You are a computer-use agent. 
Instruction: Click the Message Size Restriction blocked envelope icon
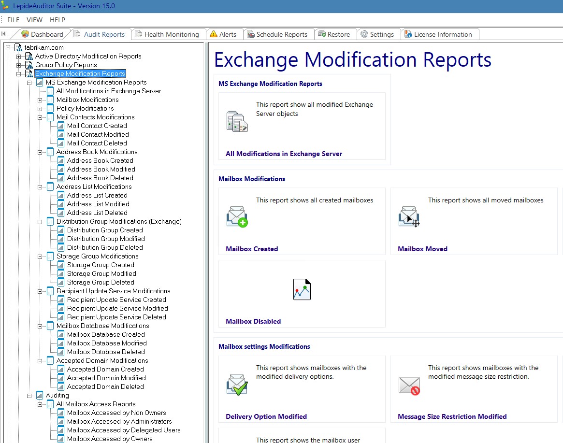click(x=409, y=385)
